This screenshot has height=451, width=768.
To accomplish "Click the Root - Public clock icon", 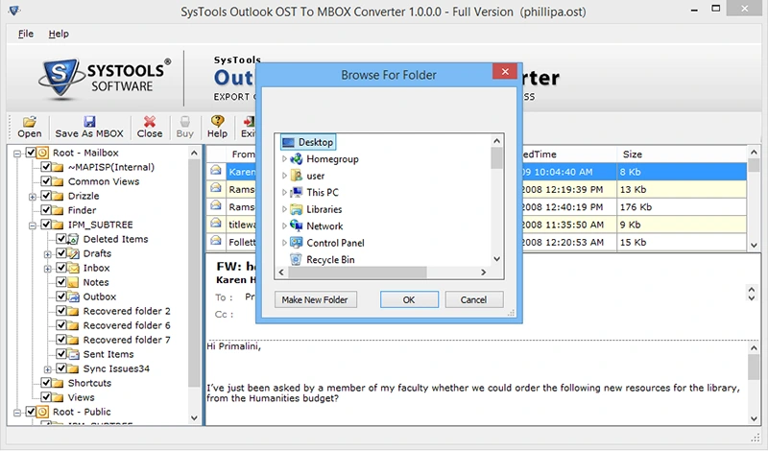I will 43,412.
